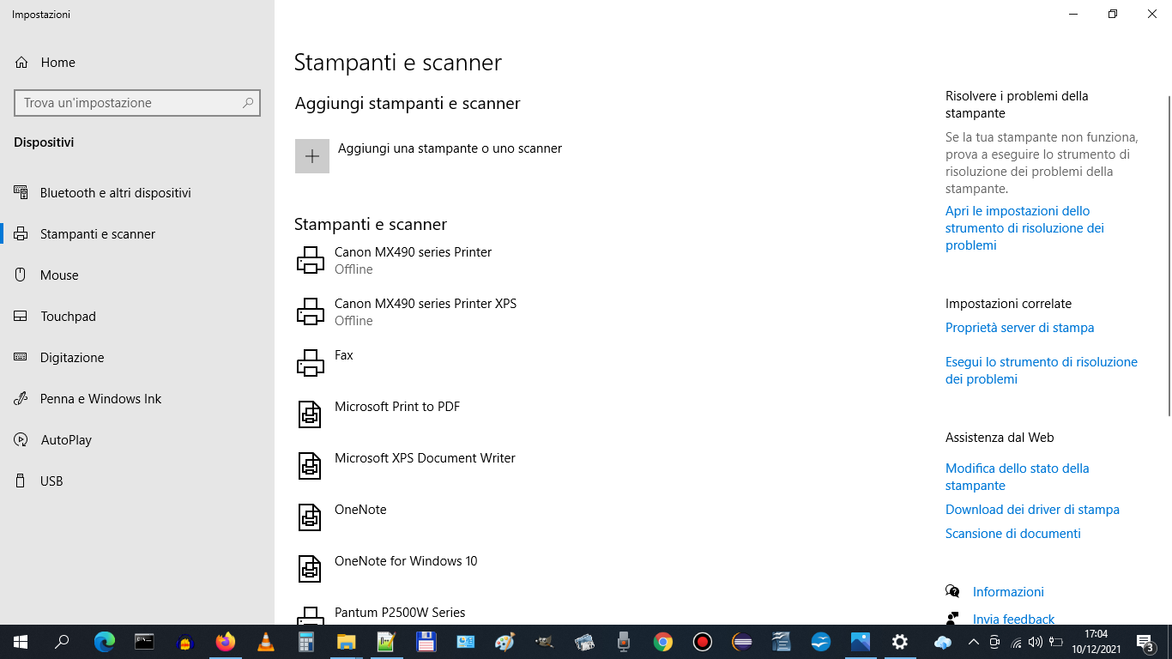This screenshot has width=1172, height=659.
Task: Click the USB sidebar icon
Action: [21, 481]
